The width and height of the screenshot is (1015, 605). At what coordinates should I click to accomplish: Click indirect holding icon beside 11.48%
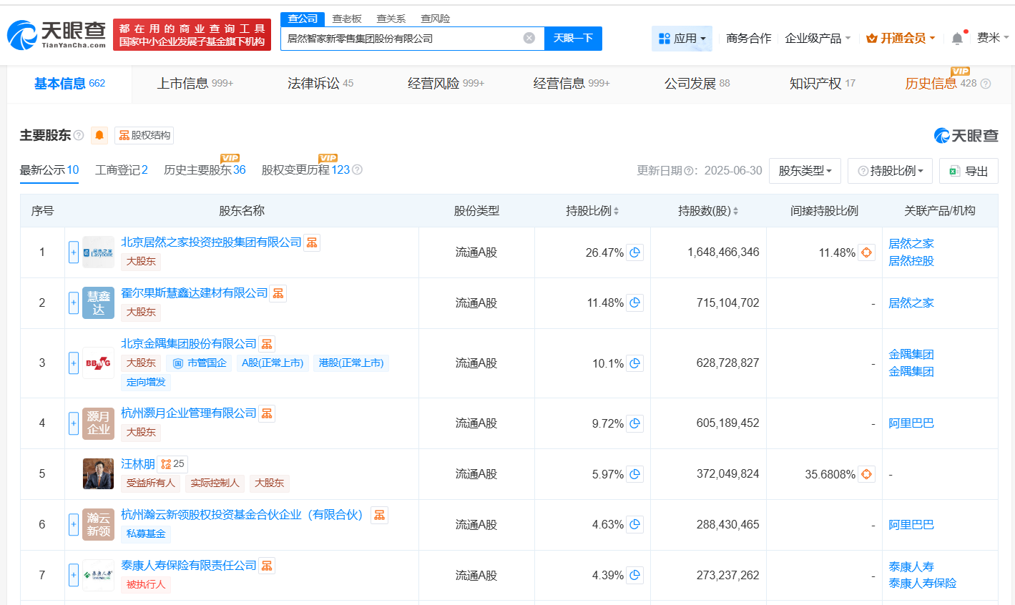866,252
